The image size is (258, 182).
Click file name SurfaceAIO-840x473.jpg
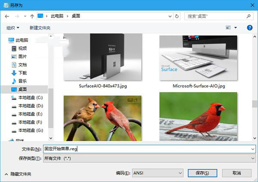point(103,86)
